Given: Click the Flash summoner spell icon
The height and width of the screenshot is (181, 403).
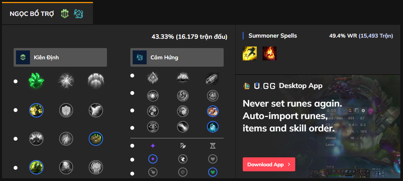Looking at the screenshot, I should point(249,53).
